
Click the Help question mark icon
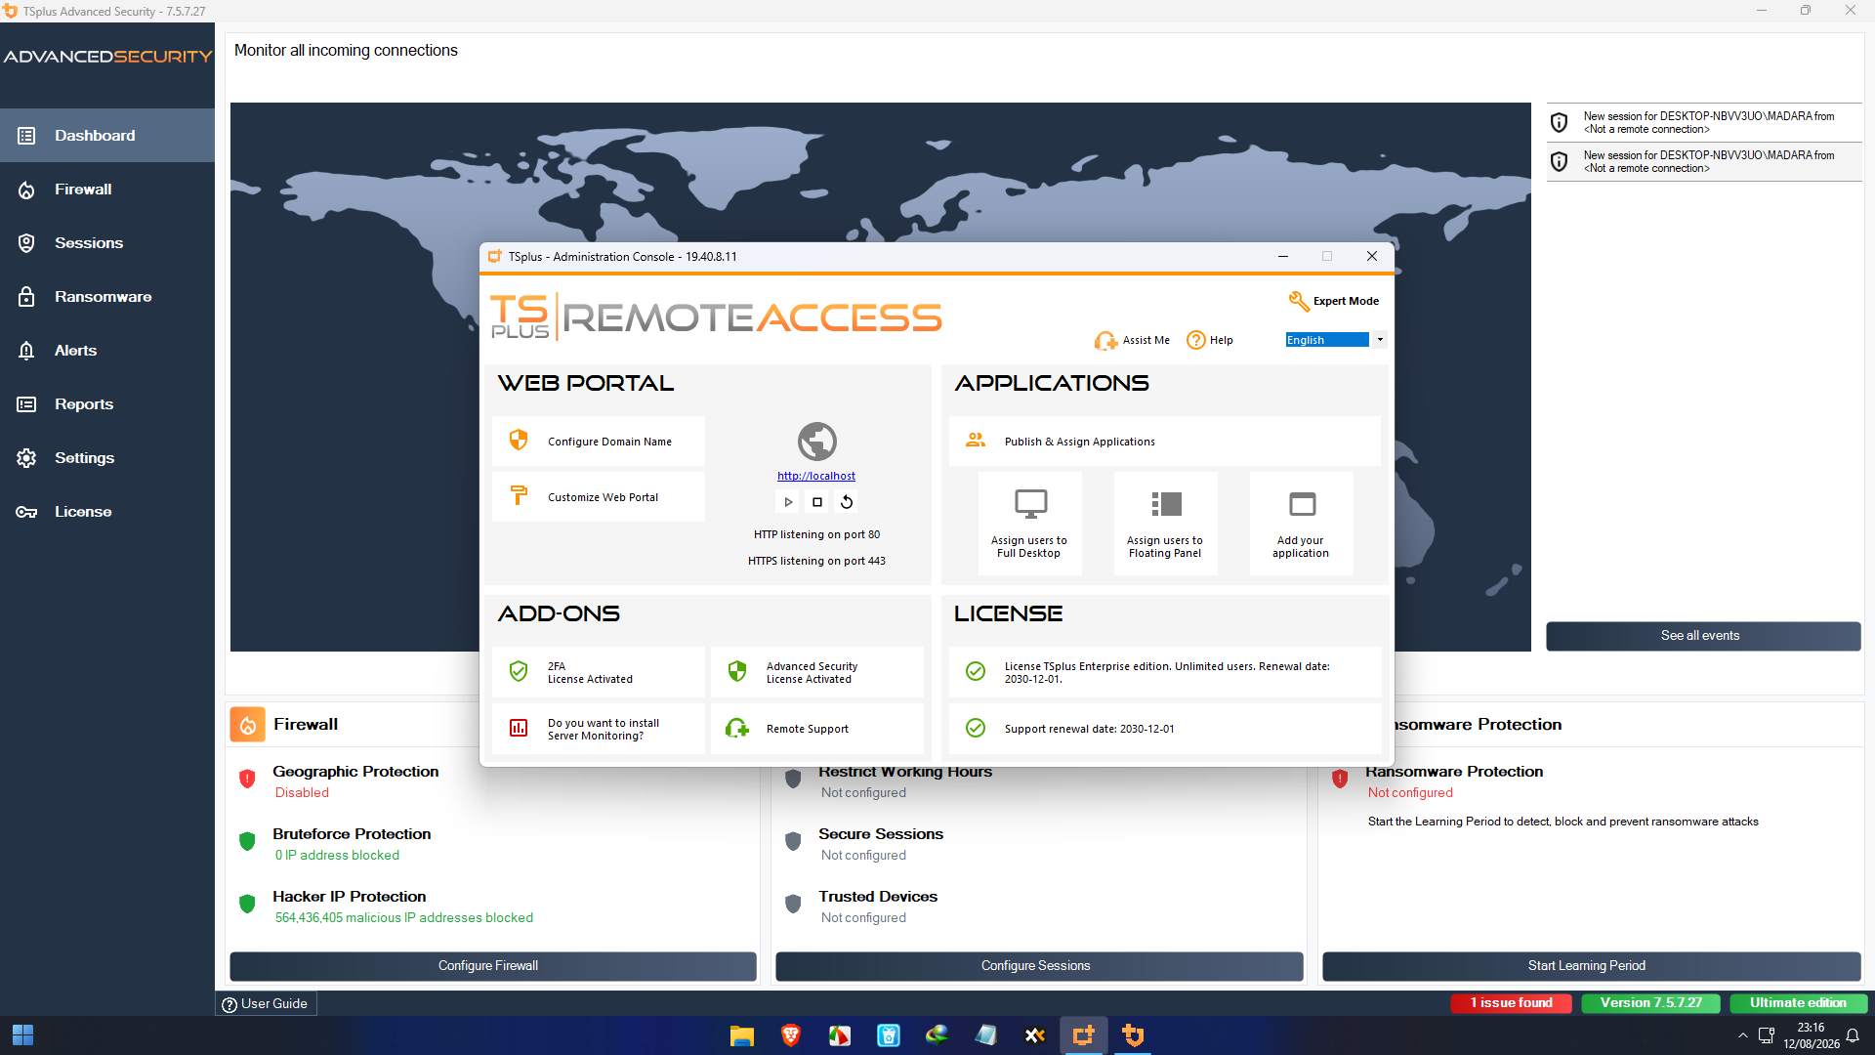point(1196,340)
